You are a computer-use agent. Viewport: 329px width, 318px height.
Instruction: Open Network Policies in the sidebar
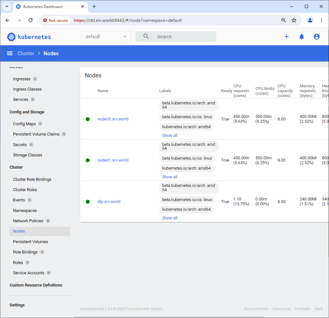(x=28, y=221)
